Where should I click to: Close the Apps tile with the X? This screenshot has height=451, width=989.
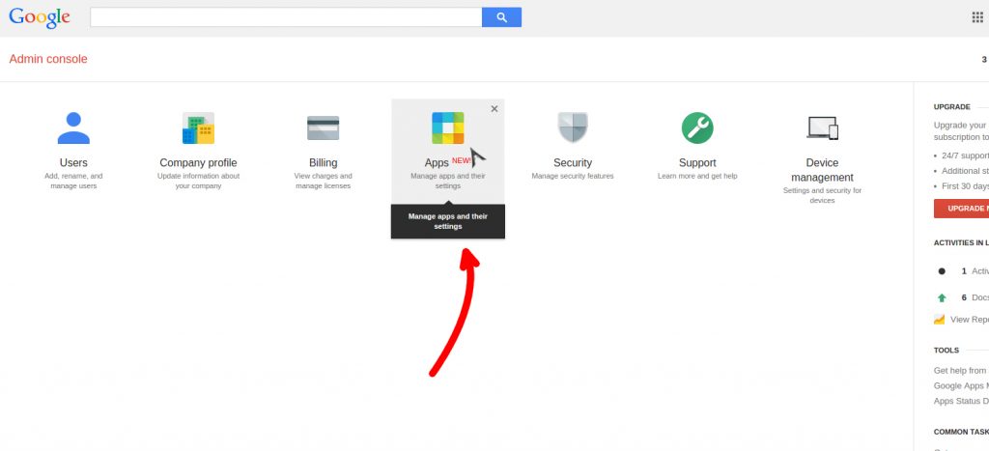tap(494, 109)
